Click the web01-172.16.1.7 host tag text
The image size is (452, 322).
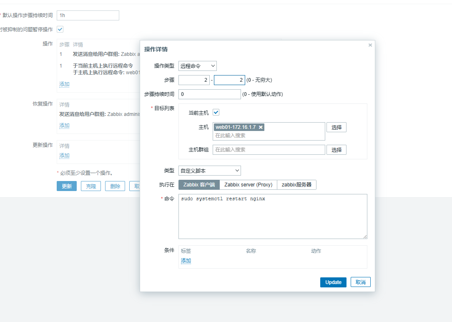236,127
